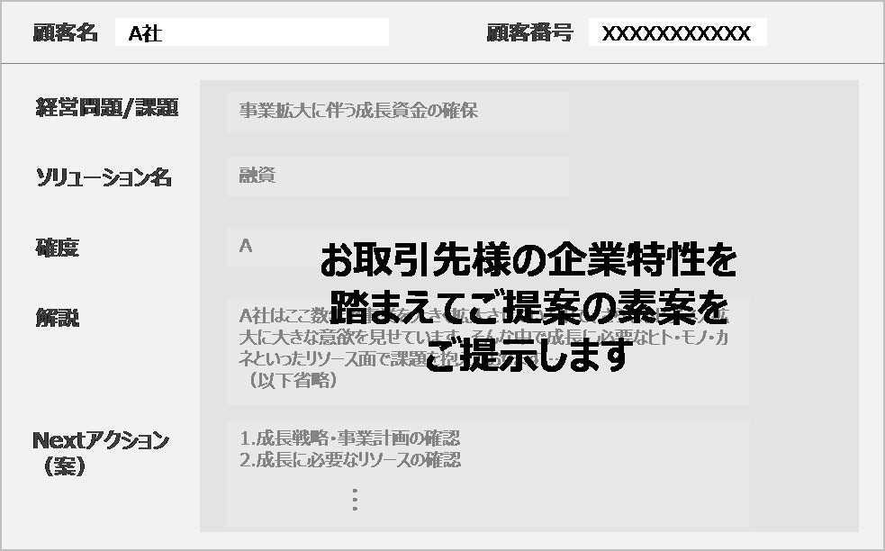
Task: Click the 経営問題/課題 label
Action: click(x=107, y=107)
